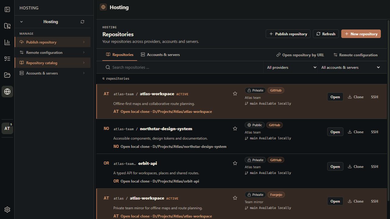390x219 pixels.
Task: Focus the Search repositories field
Action: [183, 68]
